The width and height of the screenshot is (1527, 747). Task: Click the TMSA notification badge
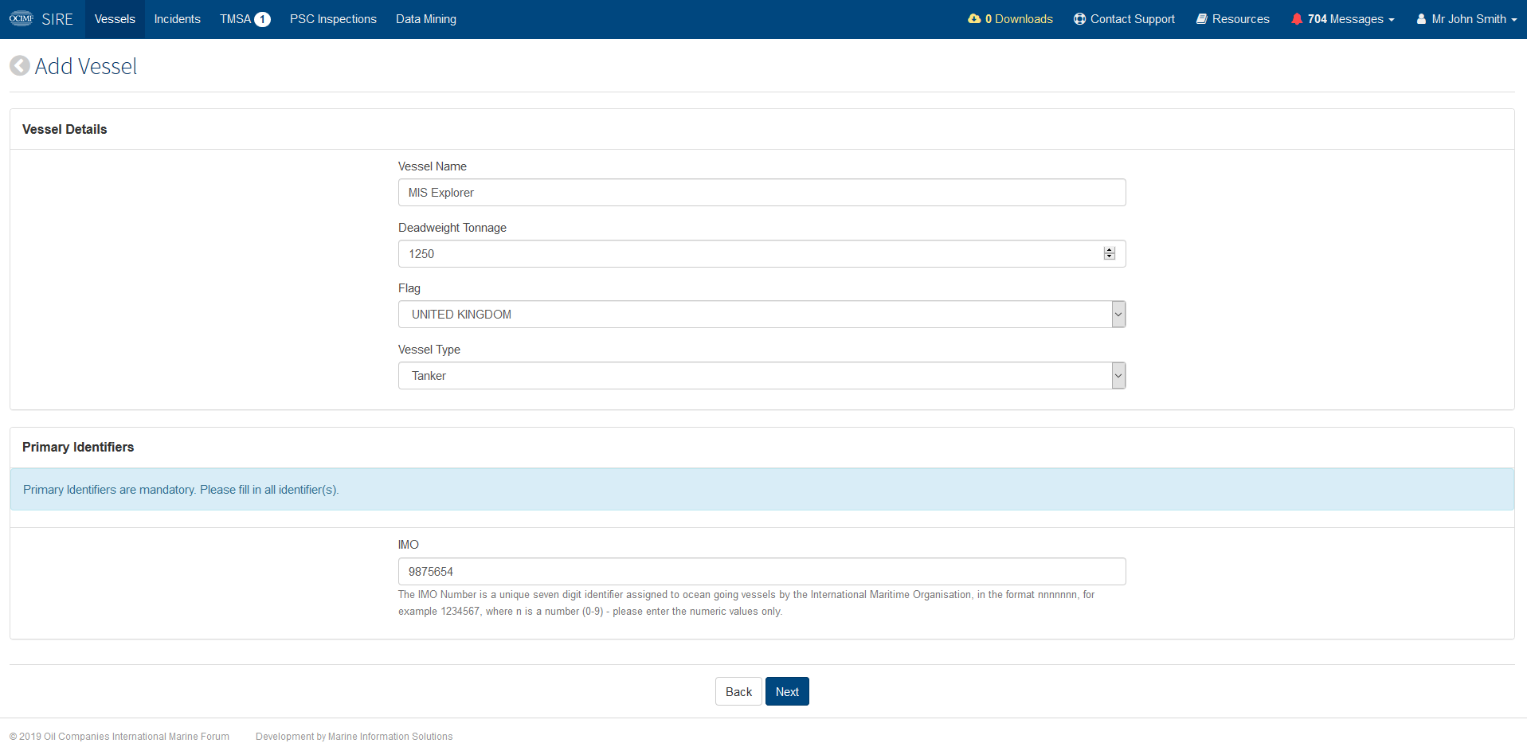(262, 20)
